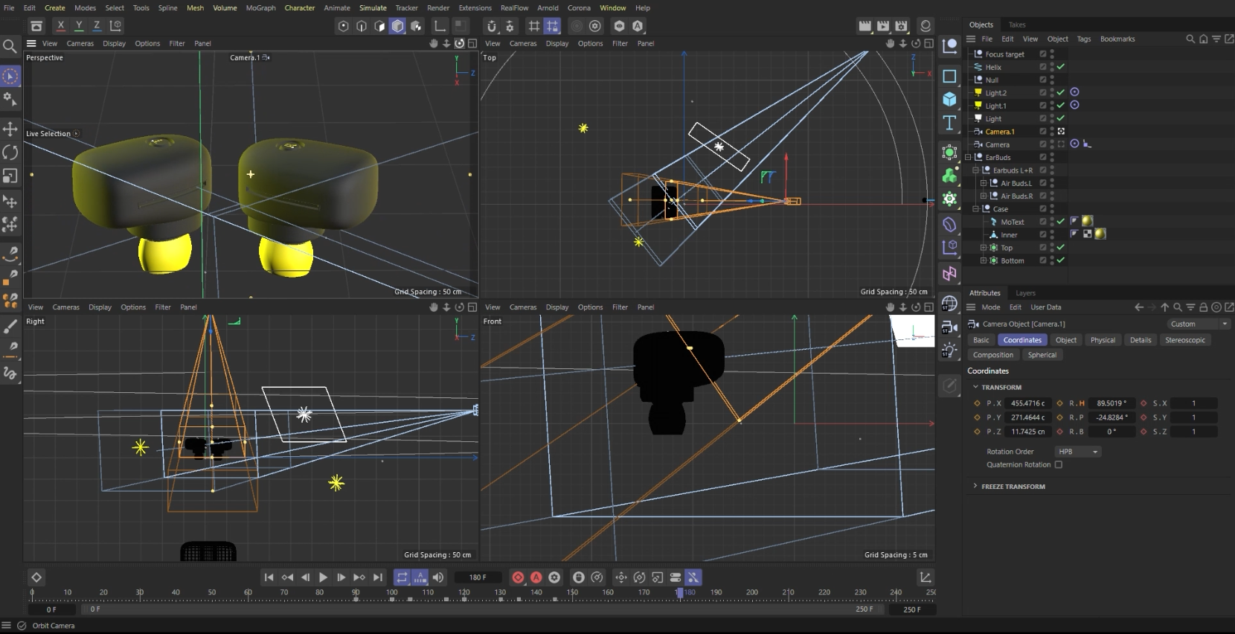1235x634 pixels.
Task: Expand the Top object in hierarchy
Action: (983, 248)
